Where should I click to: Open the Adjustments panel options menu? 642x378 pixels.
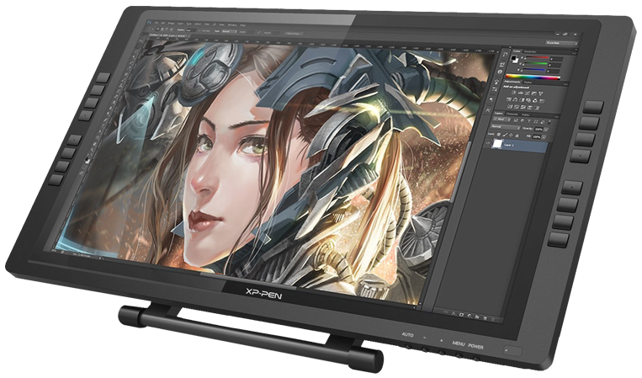click(x=565, y=84)
